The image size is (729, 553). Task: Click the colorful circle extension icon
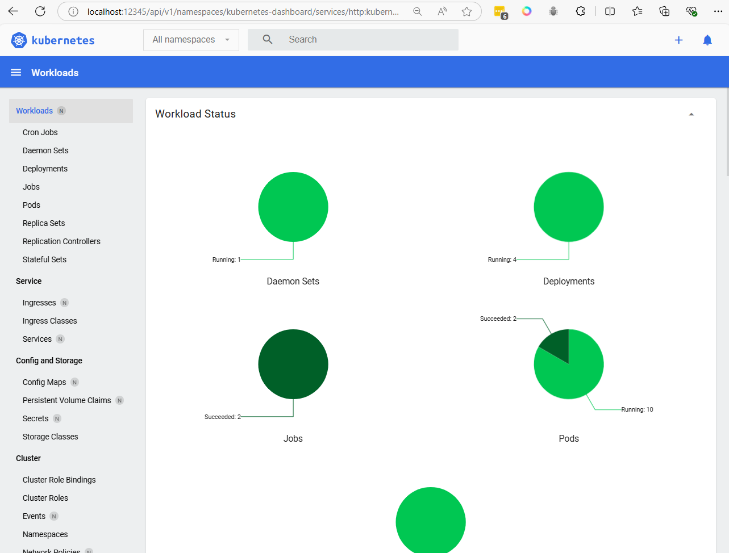(527, 11)
